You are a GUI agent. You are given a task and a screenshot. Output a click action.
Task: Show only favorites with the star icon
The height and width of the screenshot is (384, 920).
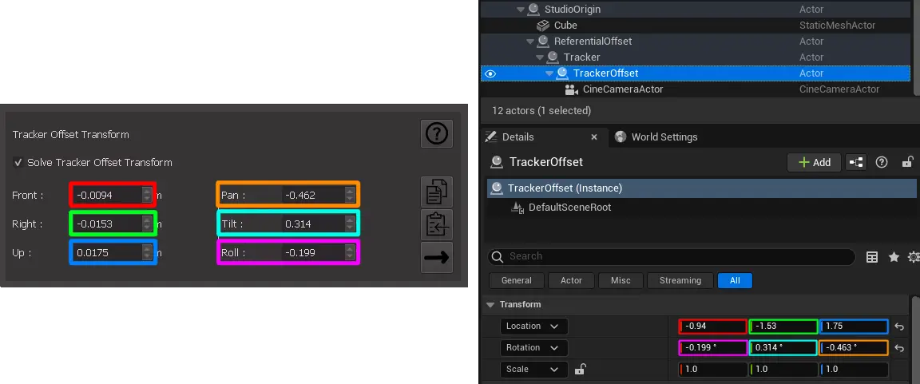(x=894, y=257)
